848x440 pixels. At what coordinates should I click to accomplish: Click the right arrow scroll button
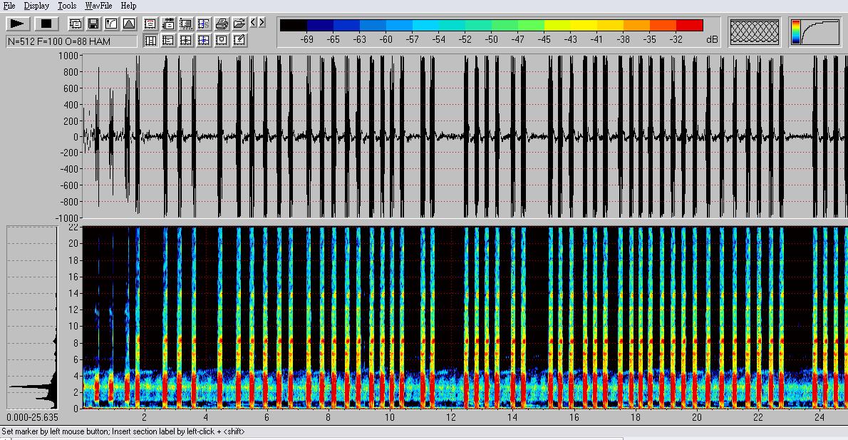point(262,23)
